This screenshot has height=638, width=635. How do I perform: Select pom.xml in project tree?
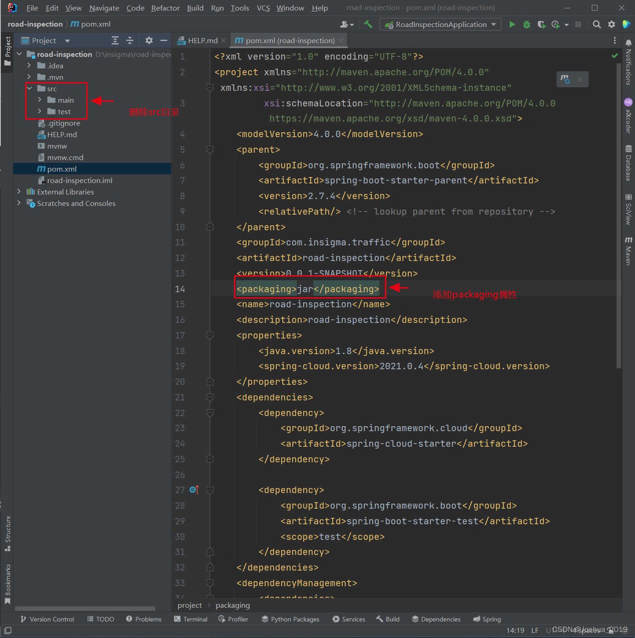[x=92, y=169]
